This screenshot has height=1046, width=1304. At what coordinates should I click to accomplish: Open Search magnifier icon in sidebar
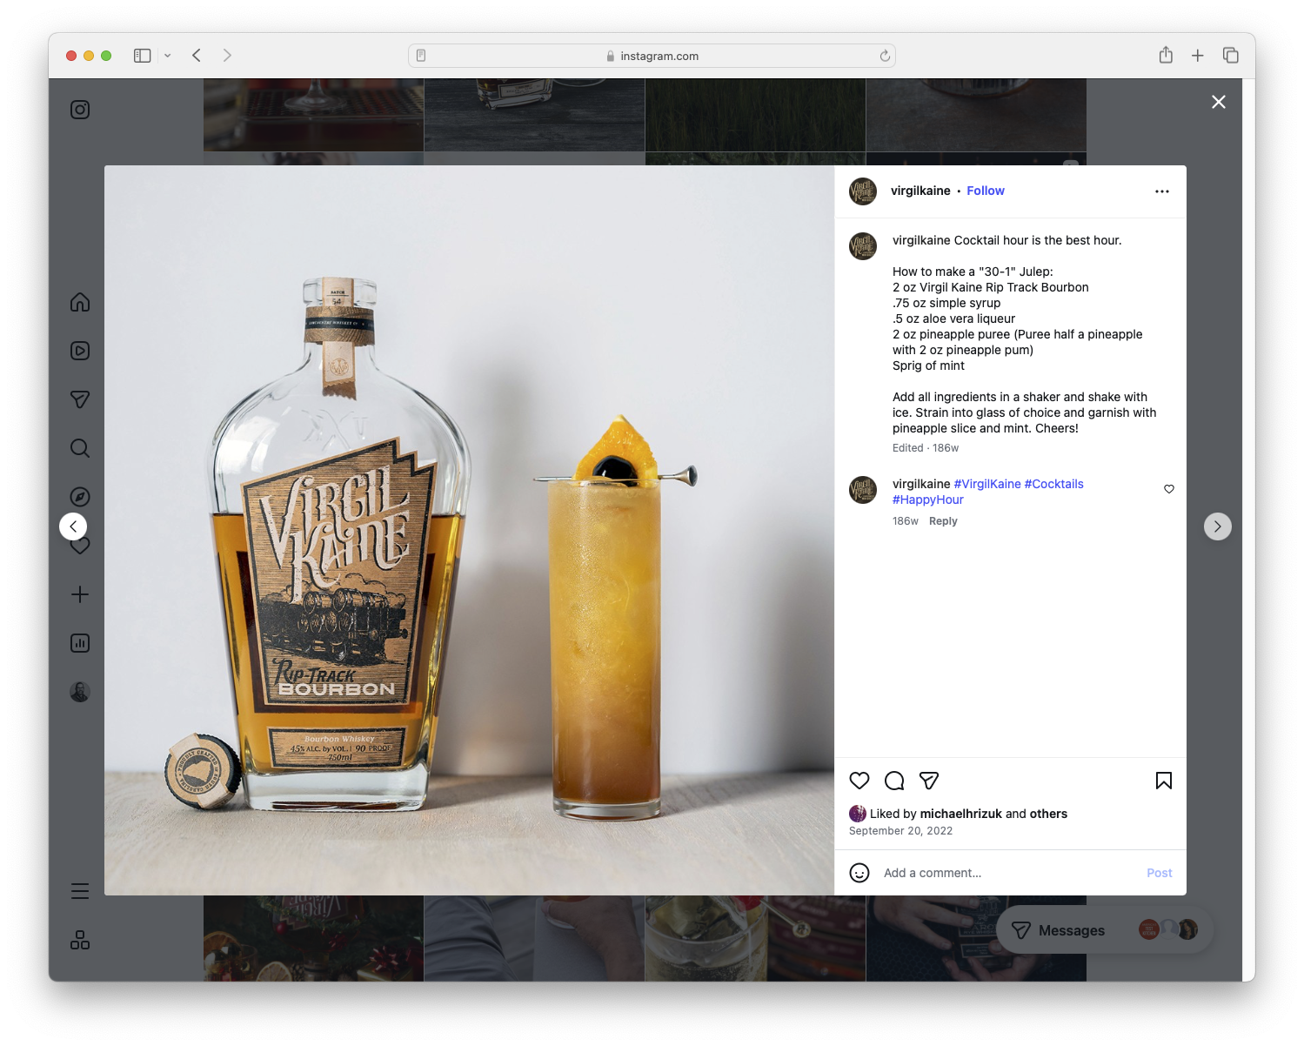click(x=80, y=448)
